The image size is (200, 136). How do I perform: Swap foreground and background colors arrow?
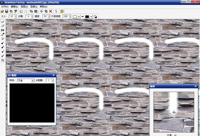82,17
